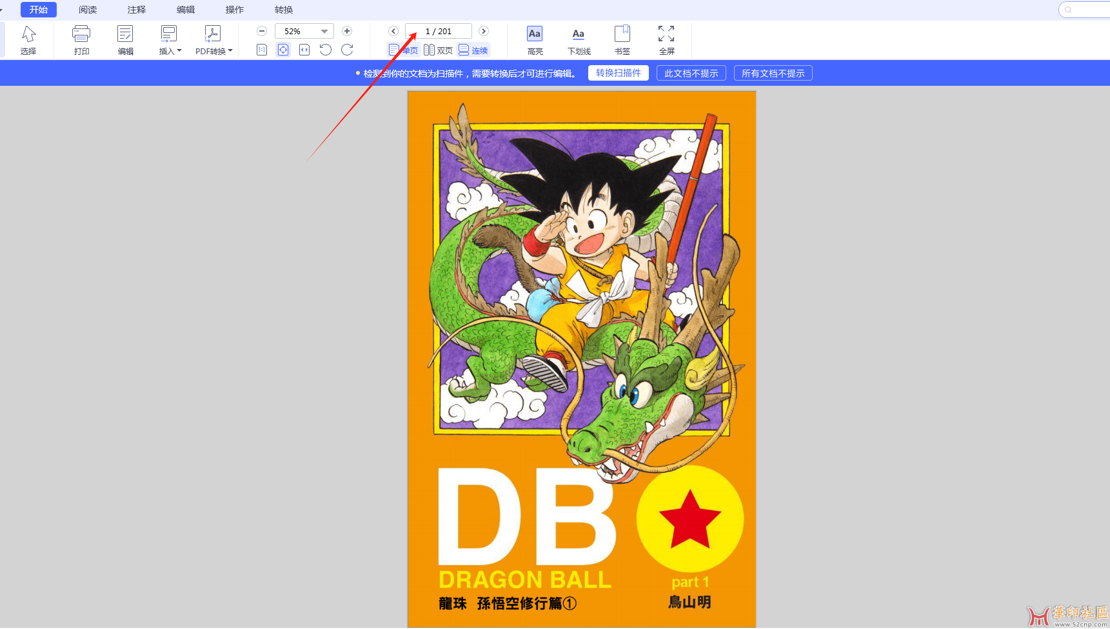The width and height of the screenshot is (1110, 629).
Task: Click the 此文档不提示 button
Action: tap(691, 73)
